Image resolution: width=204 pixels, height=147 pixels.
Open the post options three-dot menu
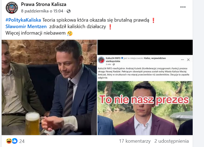point(183,7)
